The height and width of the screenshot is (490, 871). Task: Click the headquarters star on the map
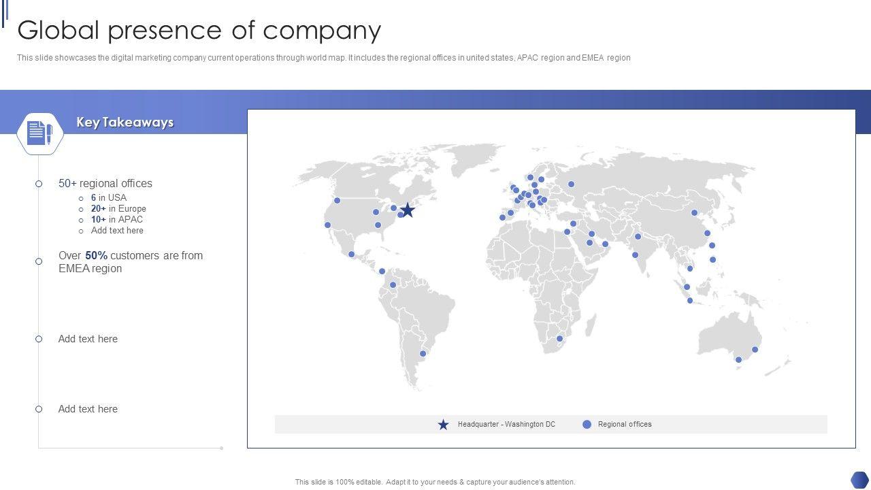pyautogui.click(x=408, y=210)
